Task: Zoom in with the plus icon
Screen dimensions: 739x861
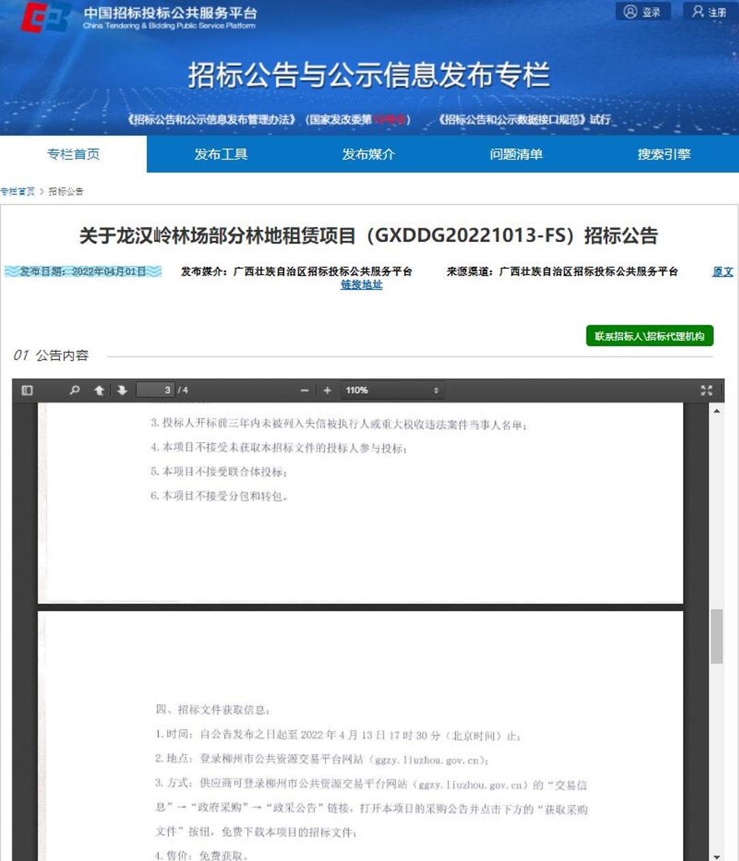Action: (x=327, y=390)
